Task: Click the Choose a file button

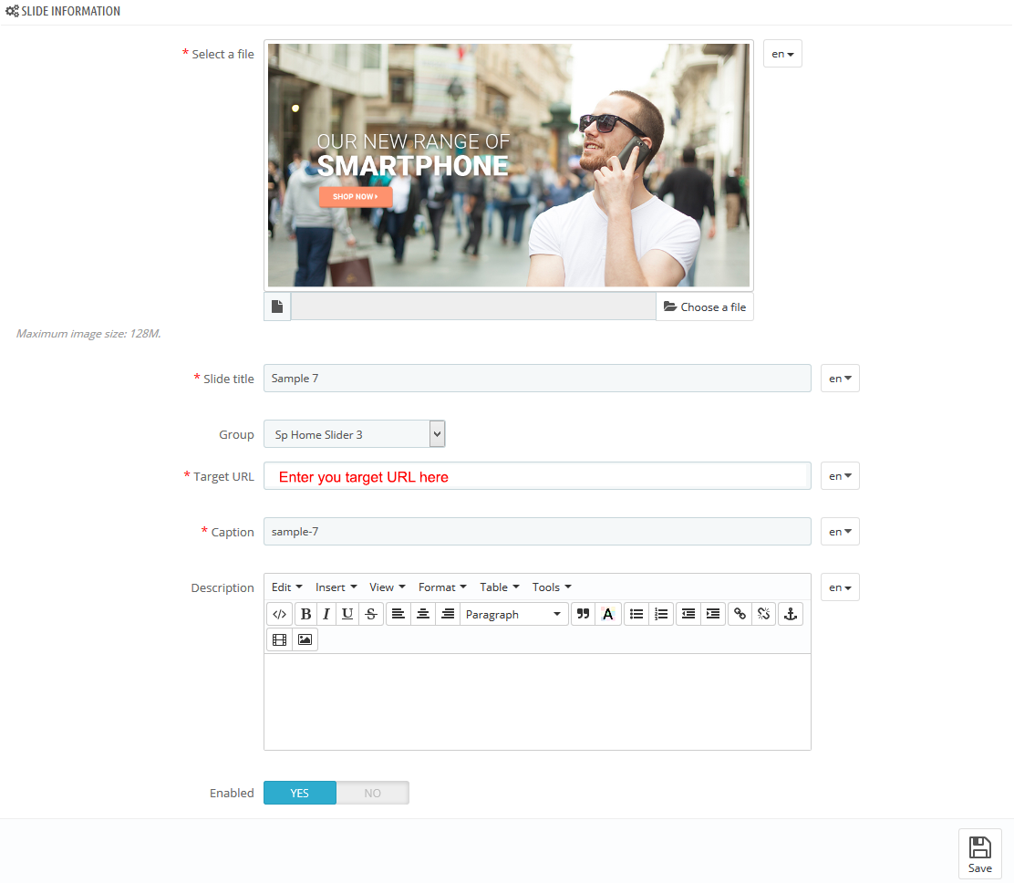Action: 705,307
